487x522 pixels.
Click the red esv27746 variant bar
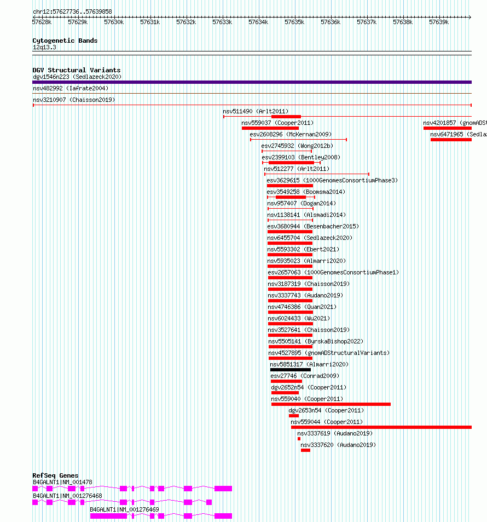tap(286, 381)
